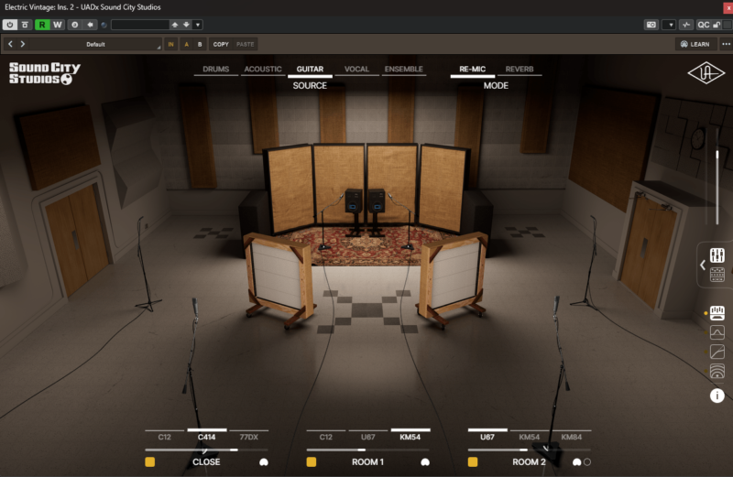The image size is (733, 477).
Task: Choose the C12 mic for ROOM 1
Action: (326, 436)
